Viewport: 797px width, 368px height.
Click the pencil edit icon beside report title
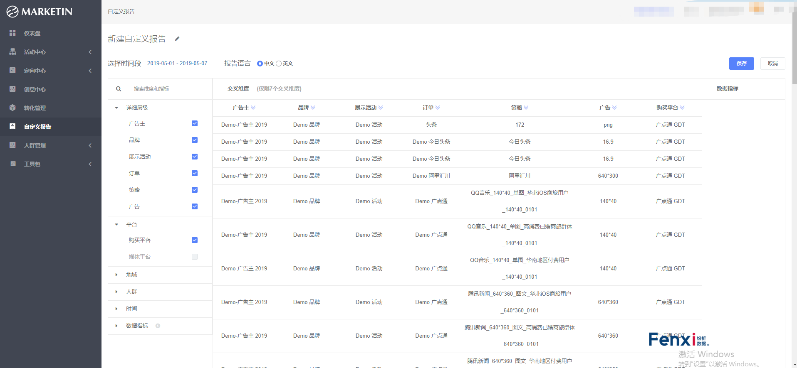(177, 39)
